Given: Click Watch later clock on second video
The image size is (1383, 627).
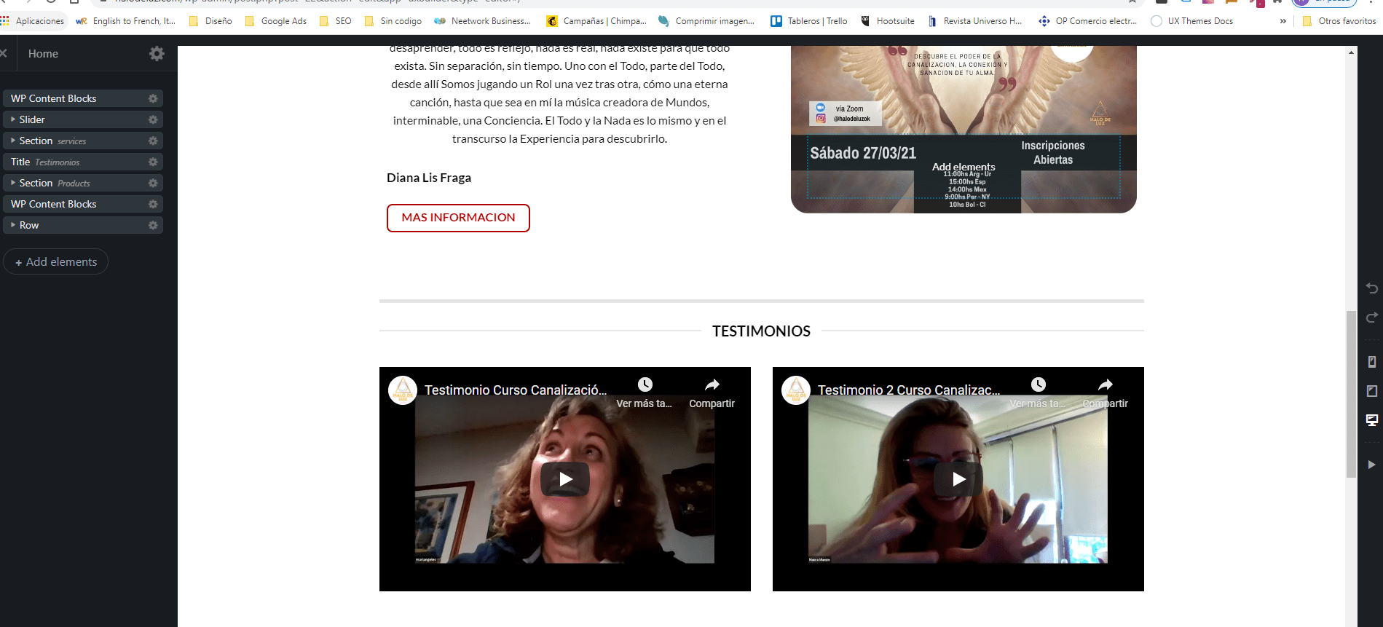Looking at the screenshot, I should point(1039,385).
